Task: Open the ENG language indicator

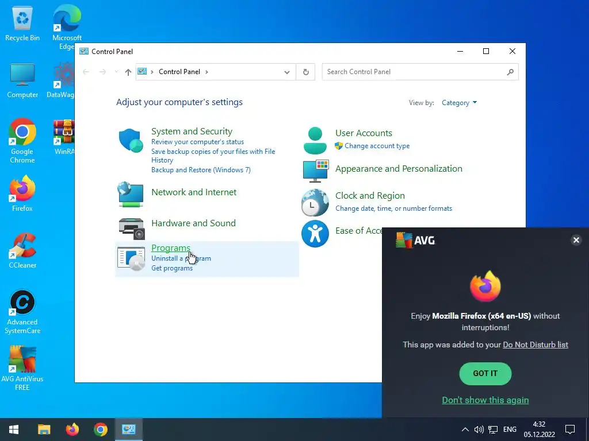Action: [x=510, y=430]
